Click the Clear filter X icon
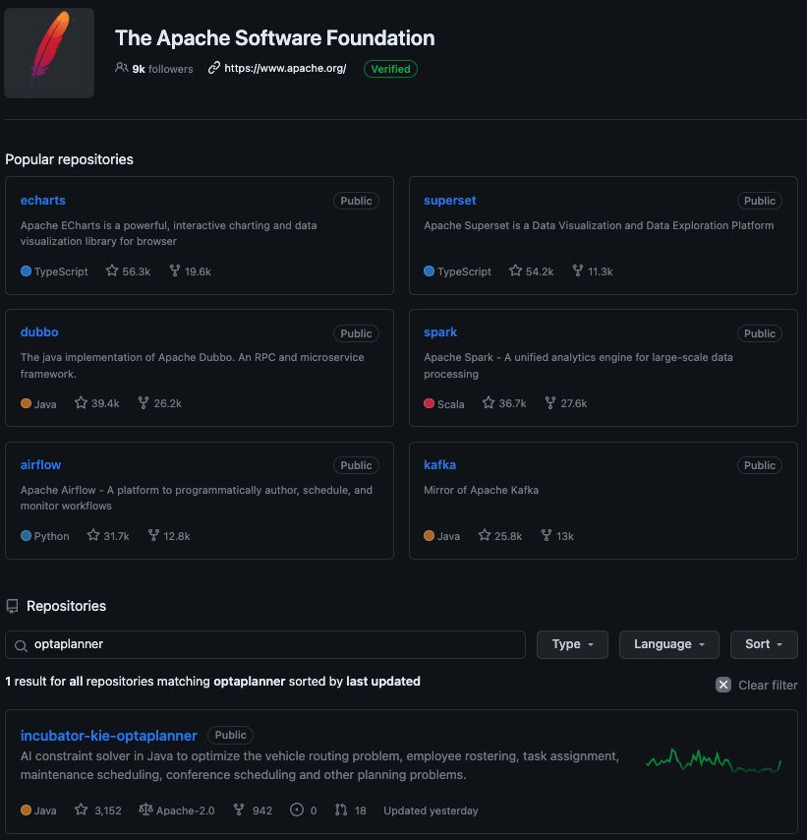Screen dimensions: 807x840 [x=723, y=685]
